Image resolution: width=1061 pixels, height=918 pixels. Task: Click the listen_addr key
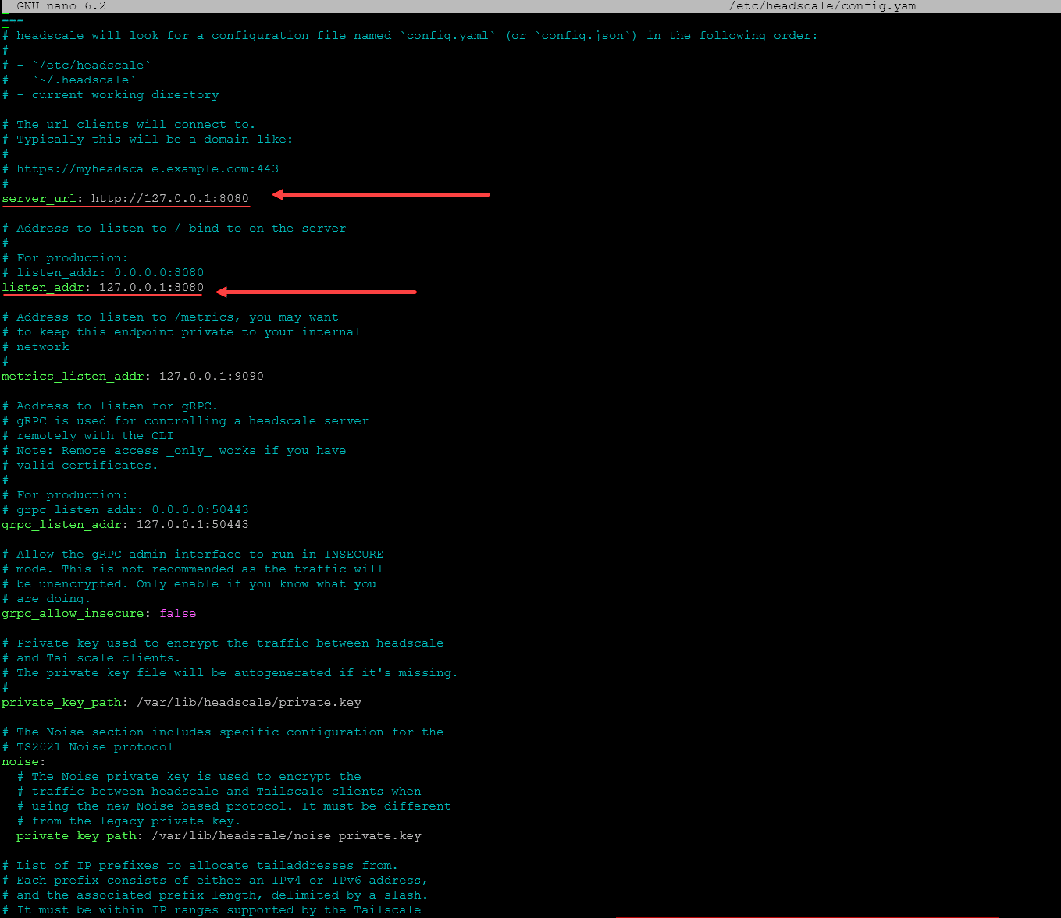(x=45, y=287)
